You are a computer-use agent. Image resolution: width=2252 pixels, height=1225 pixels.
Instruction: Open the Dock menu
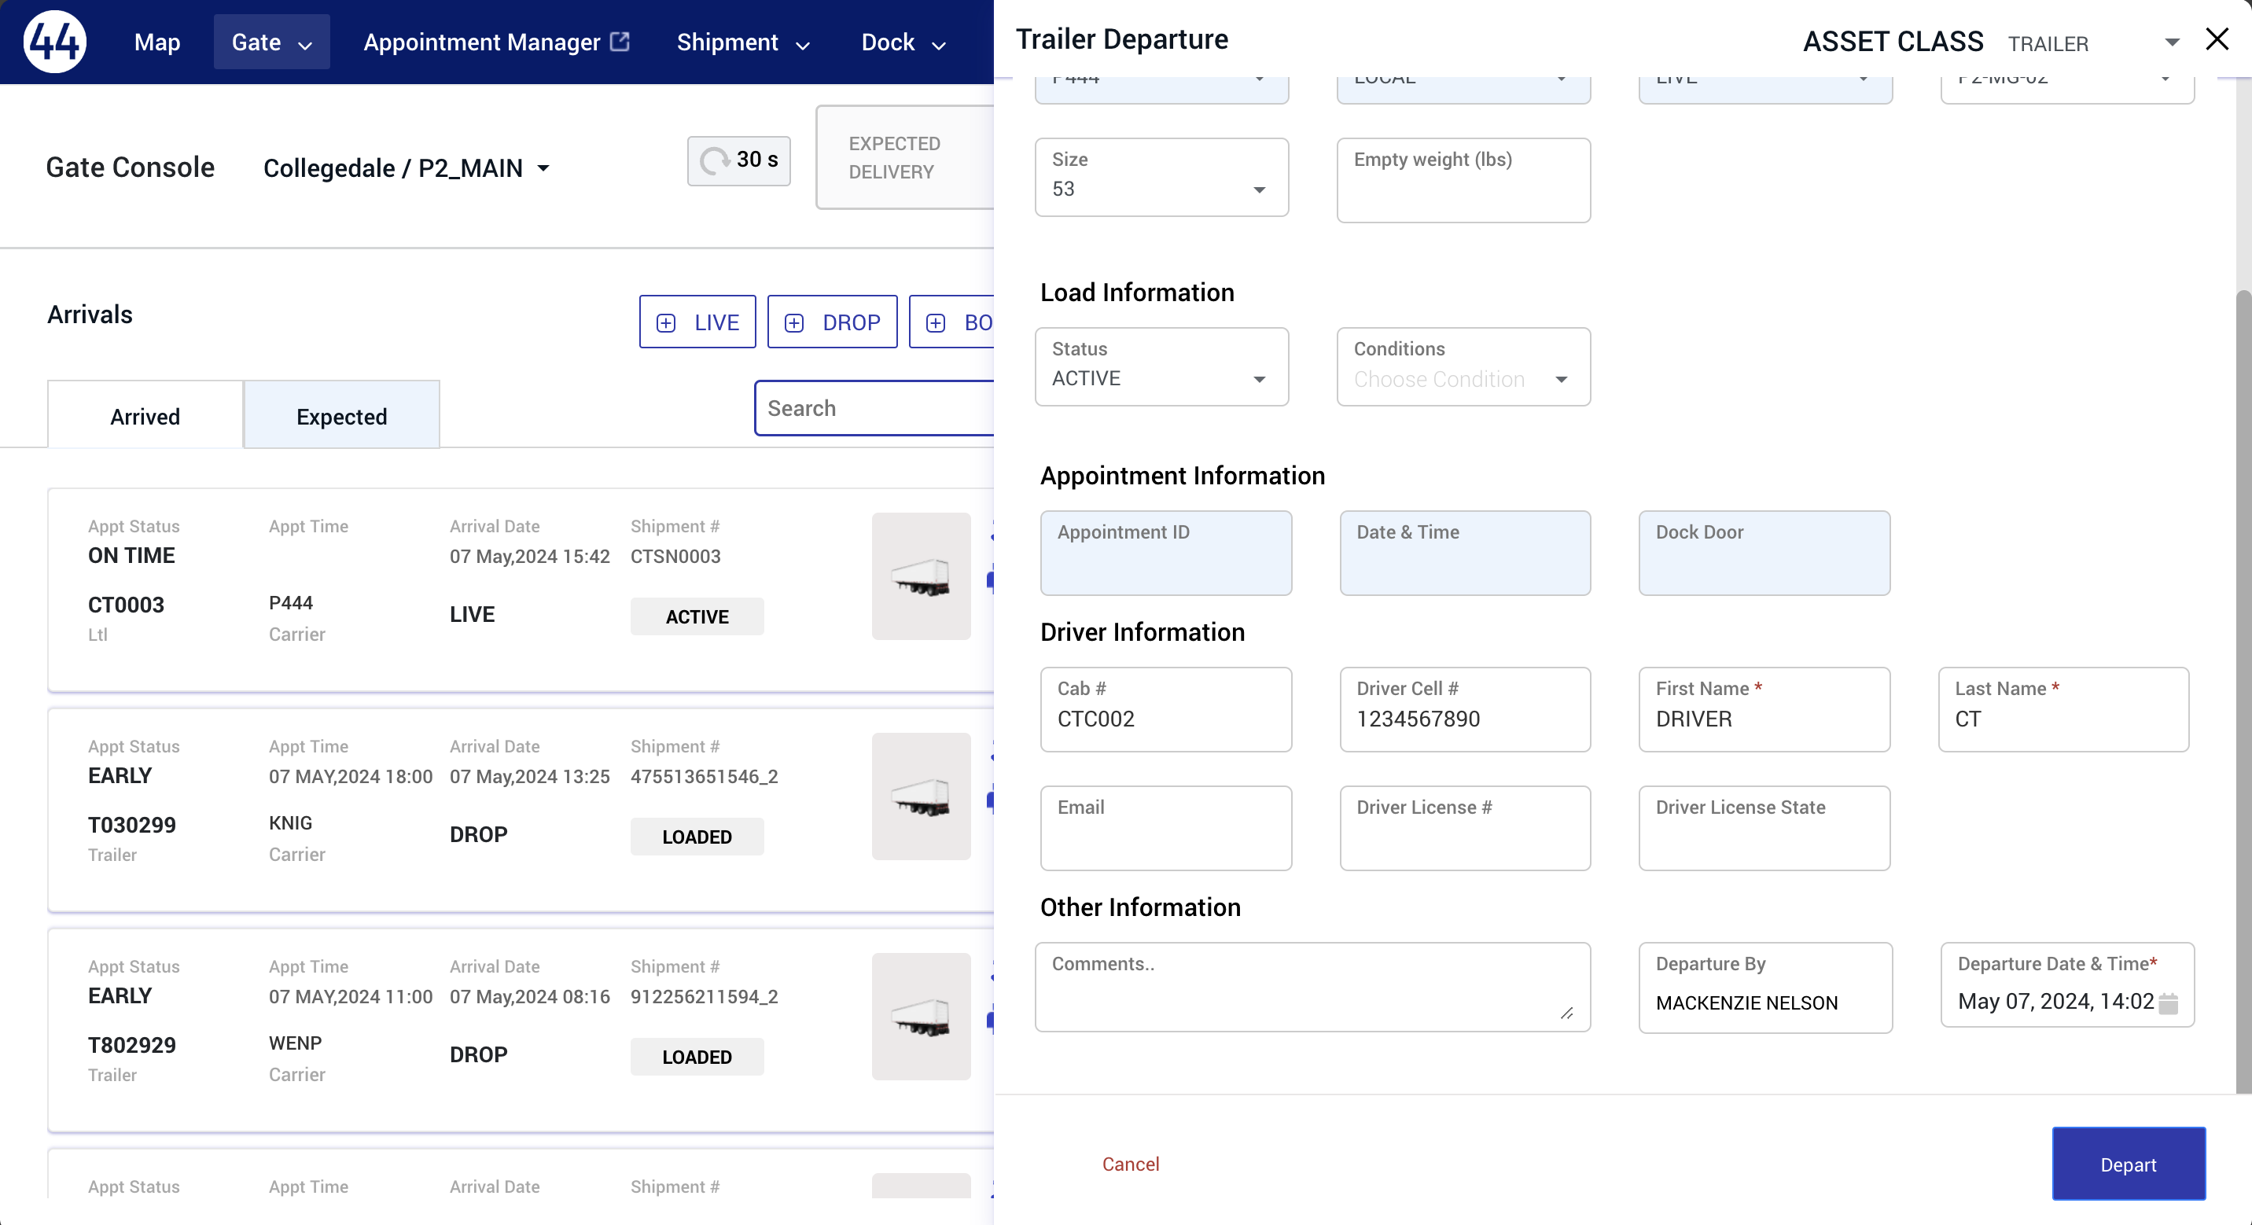pos(903,42)
